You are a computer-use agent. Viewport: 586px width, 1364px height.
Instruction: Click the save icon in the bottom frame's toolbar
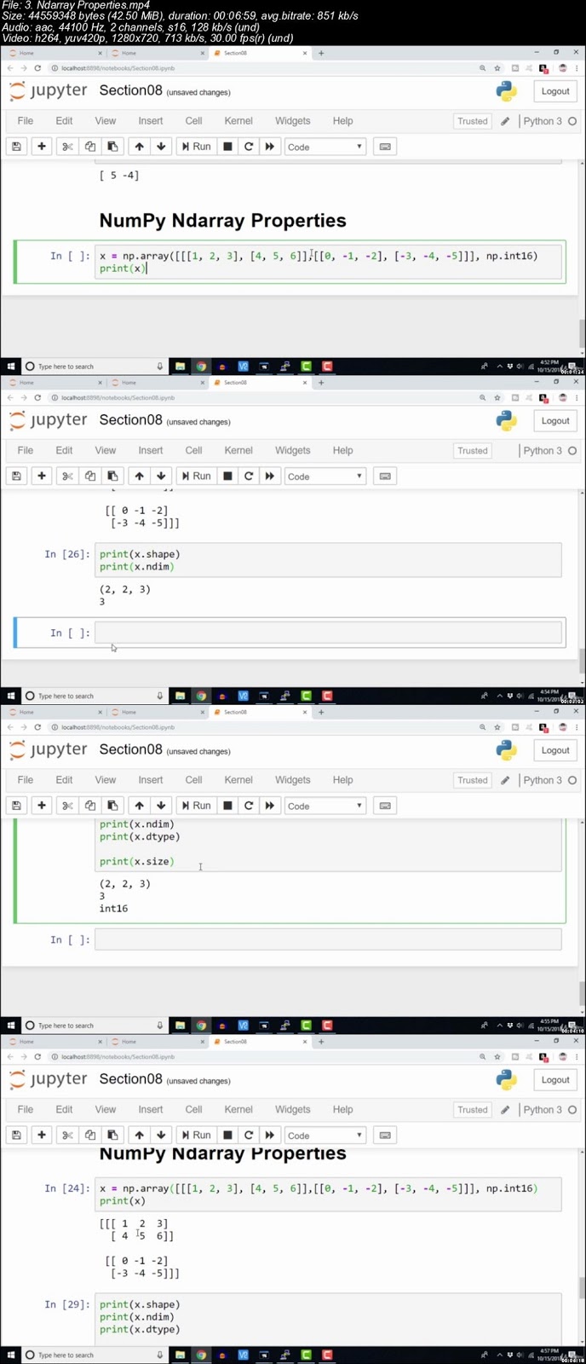(16, 1135)
